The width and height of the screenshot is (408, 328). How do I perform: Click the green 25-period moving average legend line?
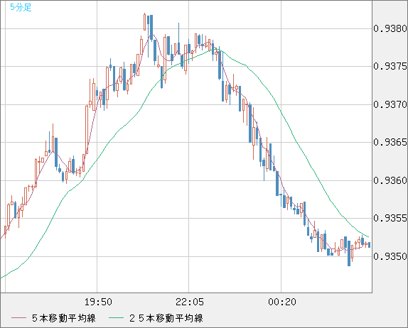[x=116, y=318]
